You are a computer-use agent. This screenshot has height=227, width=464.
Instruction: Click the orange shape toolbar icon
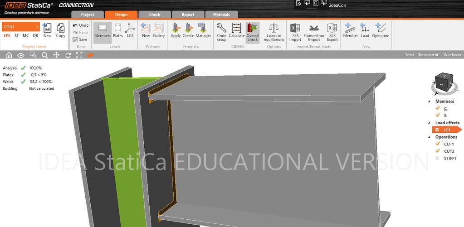click(x=90, y=55)
